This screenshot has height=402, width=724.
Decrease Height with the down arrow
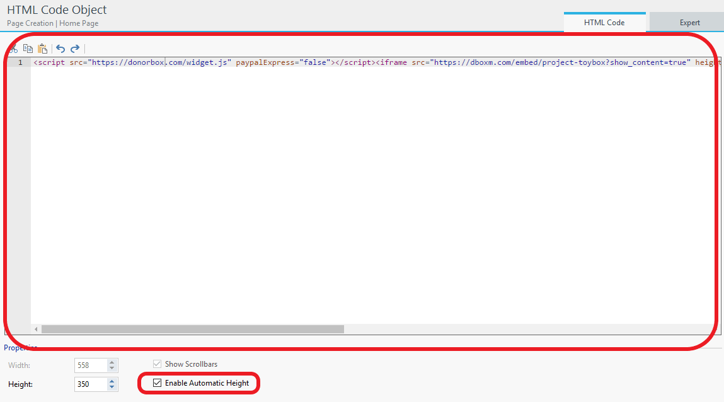[x=112, y=388]
